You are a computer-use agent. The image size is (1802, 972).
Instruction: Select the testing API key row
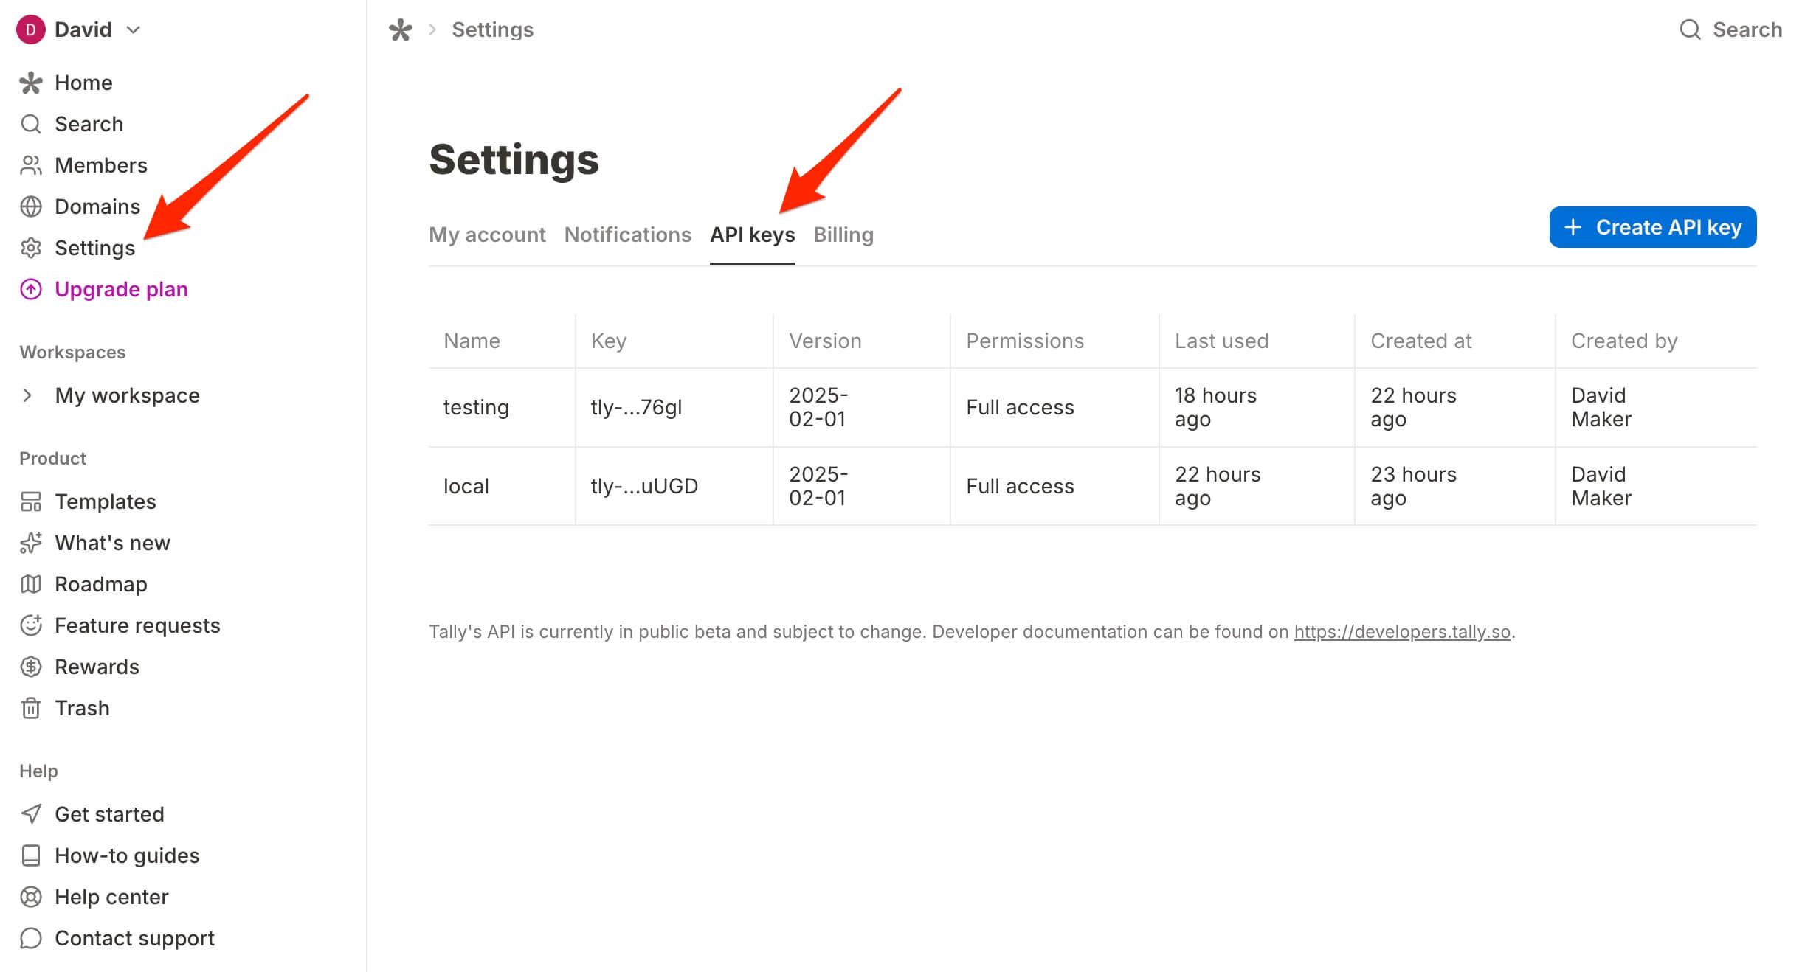click(x=476, y=407)
